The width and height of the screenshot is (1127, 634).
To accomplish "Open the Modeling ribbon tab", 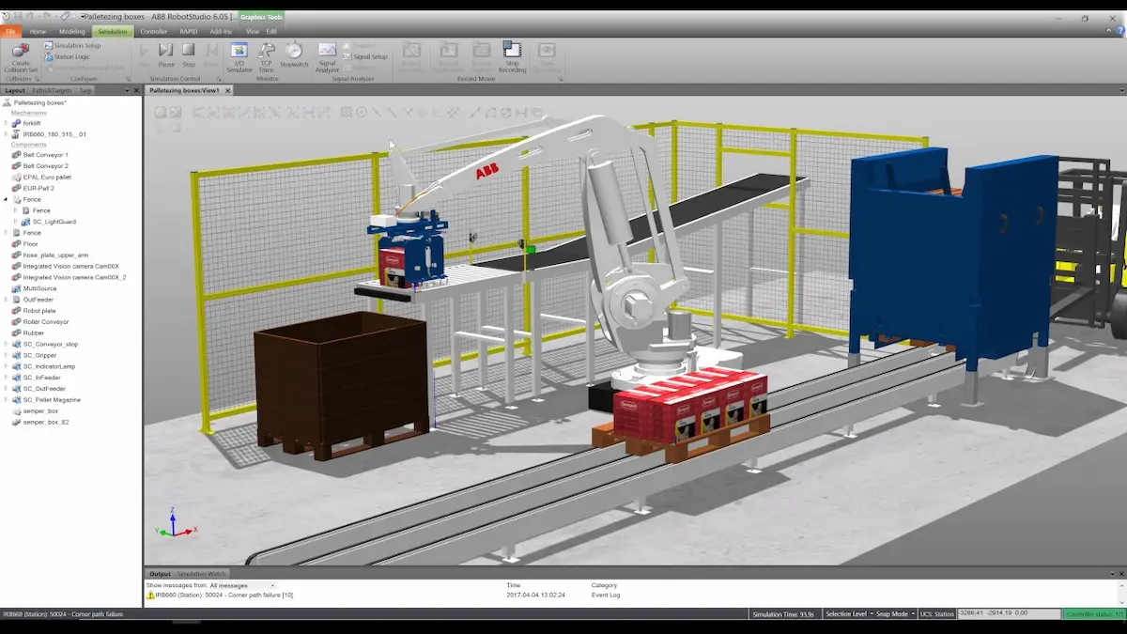I will click(71, 31).
